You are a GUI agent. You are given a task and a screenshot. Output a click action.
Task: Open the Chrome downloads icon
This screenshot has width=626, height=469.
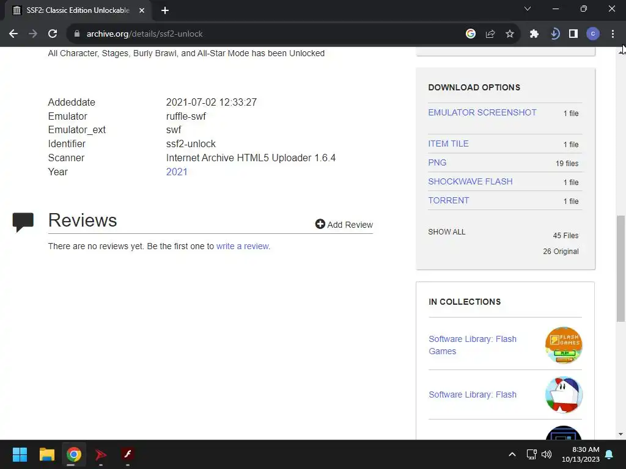pyautogui.click(x=554, y=34)
